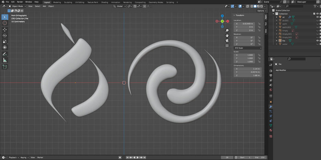
Task: Toggle lock on Location X
Action: [259, 24]
